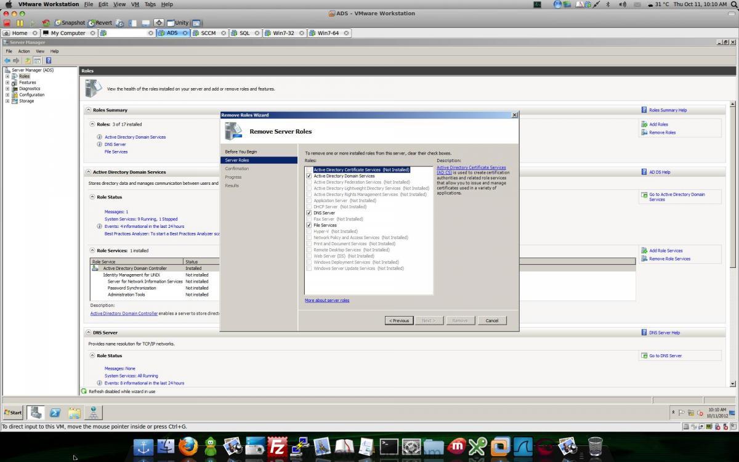The height and width of the screenshot is (462, 739).
Task: Select Before You Begin wizard step
Action: coord(241,152)
